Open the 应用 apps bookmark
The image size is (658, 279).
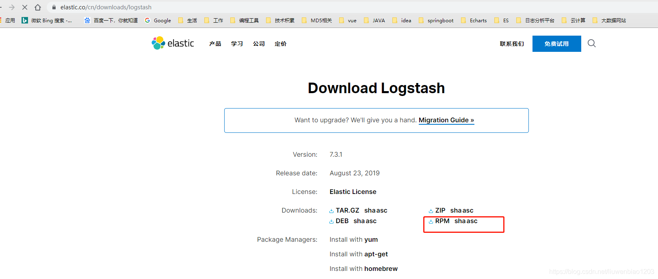coord(7,20)
